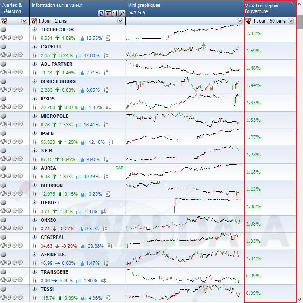Click the 2.02% variation value
The image size is (303, 303).
(x=253, y=33)
